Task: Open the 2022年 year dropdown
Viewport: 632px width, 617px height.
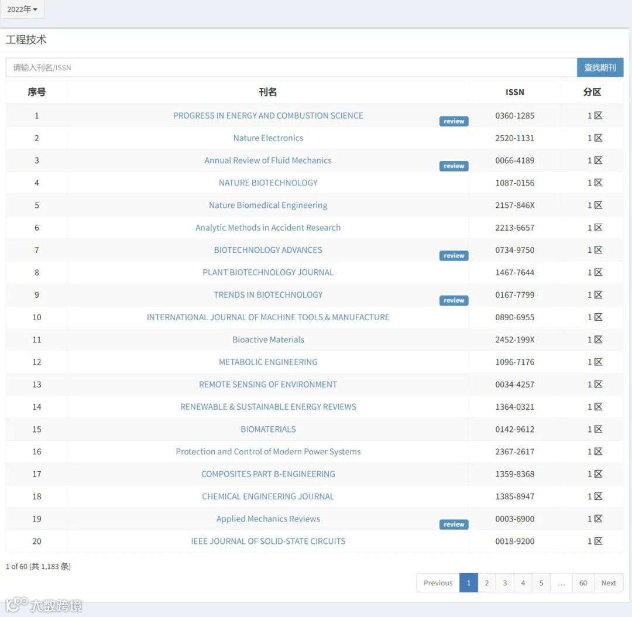Action: [x=22, y=9]
